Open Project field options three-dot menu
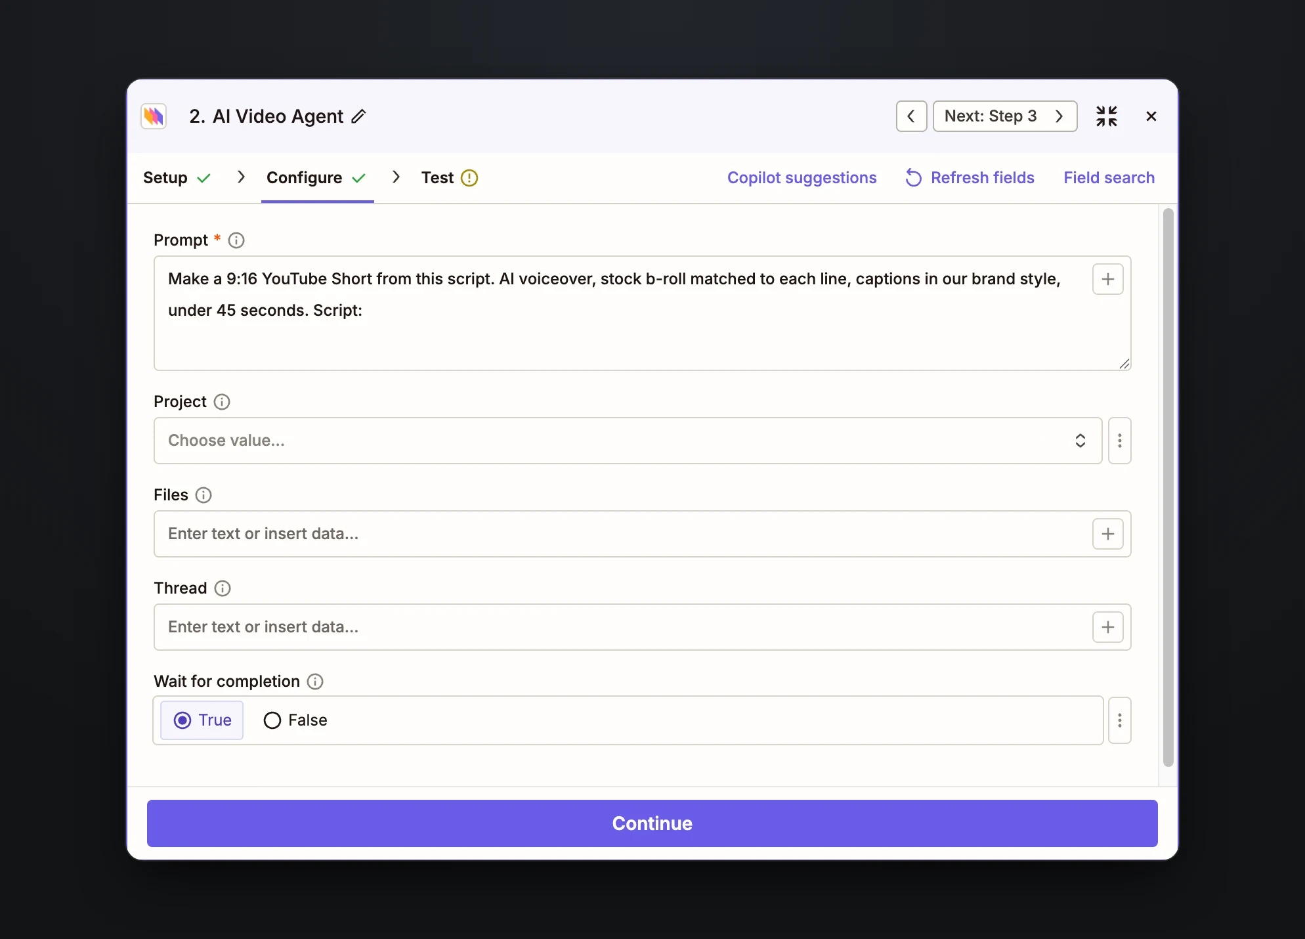The width and height of the screenshot is (1305, 939). point(1120,441)
